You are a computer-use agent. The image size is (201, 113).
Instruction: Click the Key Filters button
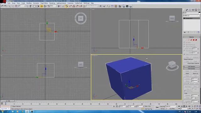click(172, 109)
